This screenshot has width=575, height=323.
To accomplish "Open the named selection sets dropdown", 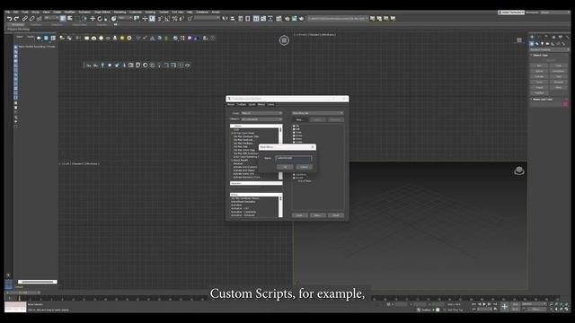I will click(x=207, y=18).
